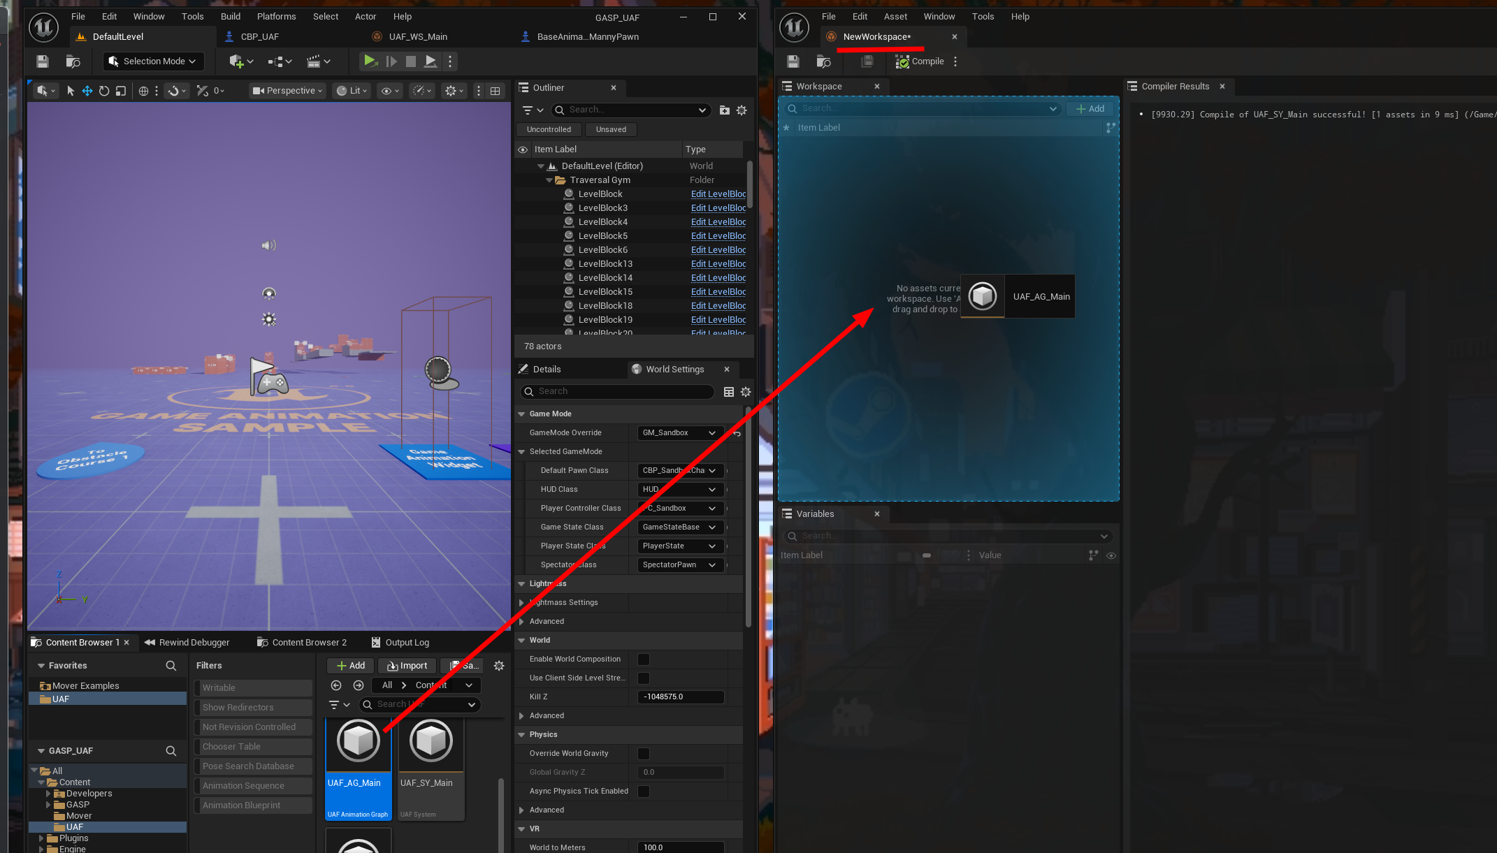The height and width of the screenshot is (853, 1497).
Task: Open the Selection Mode dropdown
Action: 153,61
